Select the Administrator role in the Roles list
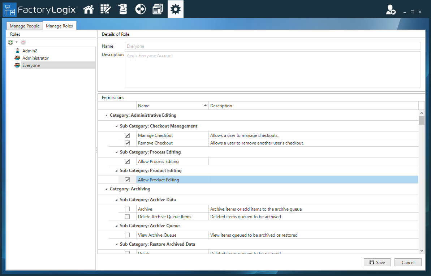The width and height of the screenshot is (431, 276). [x=35, y=58]
